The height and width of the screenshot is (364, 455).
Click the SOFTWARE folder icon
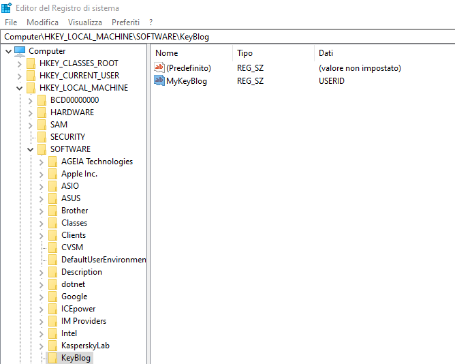click(42, 149)
